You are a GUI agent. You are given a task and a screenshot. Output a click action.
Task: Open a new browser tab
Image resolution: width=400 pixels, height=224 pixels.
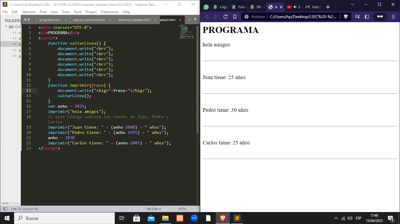tap(328, 7)
